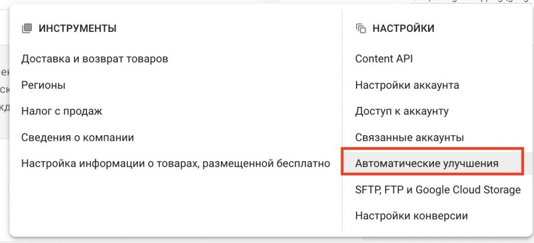The image size is (534, 243).
Task: Choose Настройки аккаунта
Action: point(407,85)
